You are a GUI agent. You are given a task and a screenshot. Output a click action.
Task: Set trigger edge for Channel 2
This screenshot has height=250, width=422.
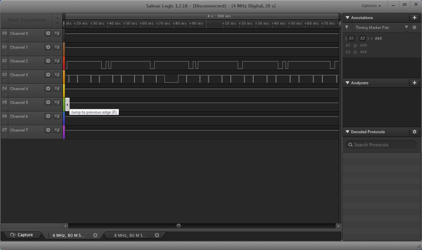57,61
